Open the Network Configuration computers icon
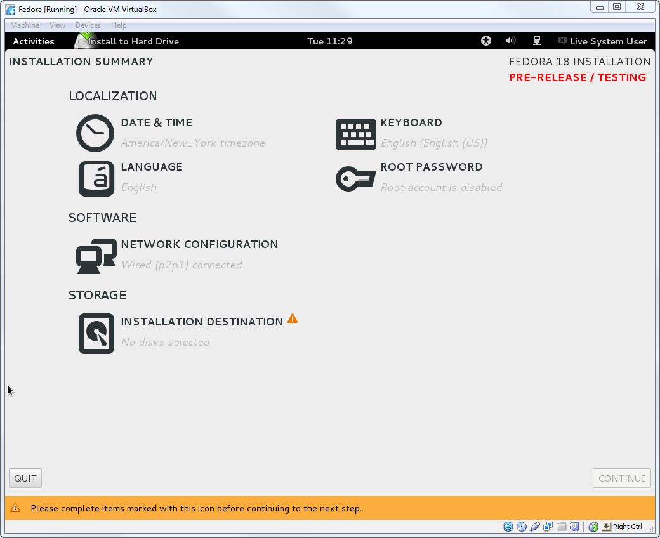The width and height of the screenshot is (660, 538). (x=96, y=256)
